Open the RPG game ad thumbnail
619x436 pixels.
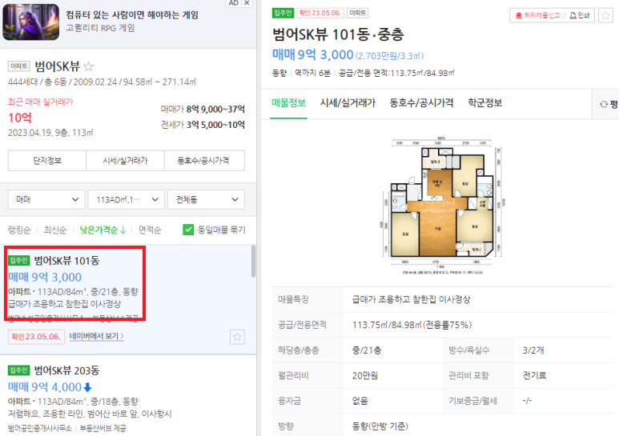coord(30,22)
